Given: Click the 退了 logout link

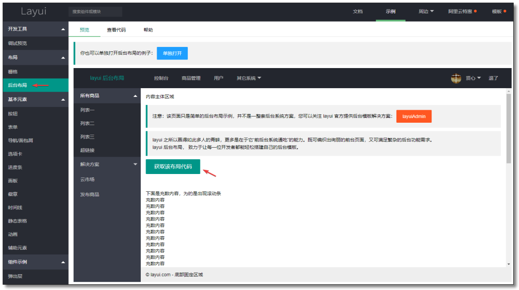Looking at the screenshot, I should pos(493,78).
